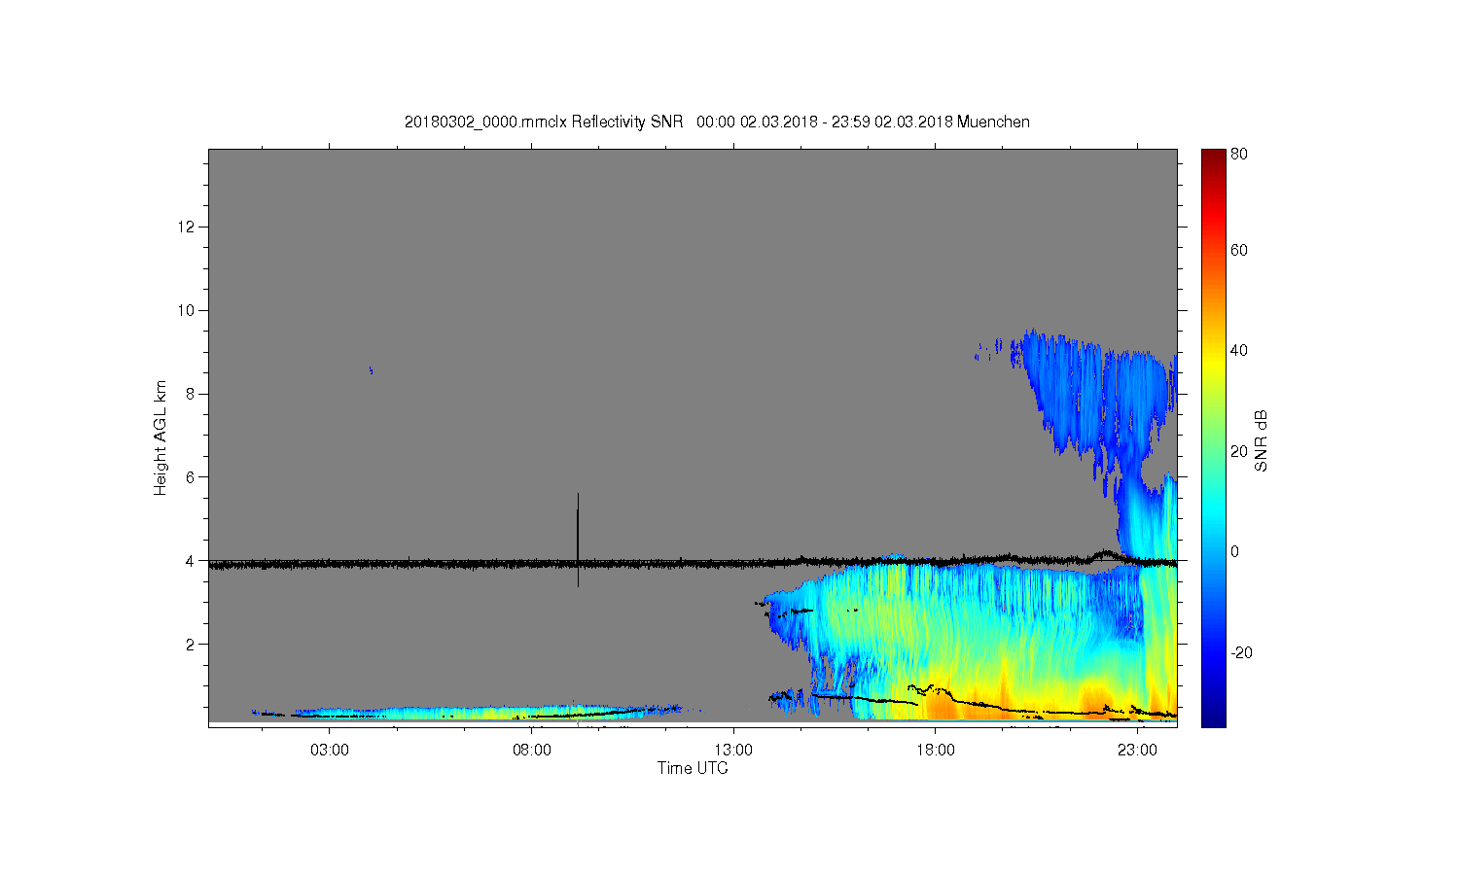Click the 'SNR dB' colorbar label
The width and height of the screenshot is (1459, 875).
1261,441
